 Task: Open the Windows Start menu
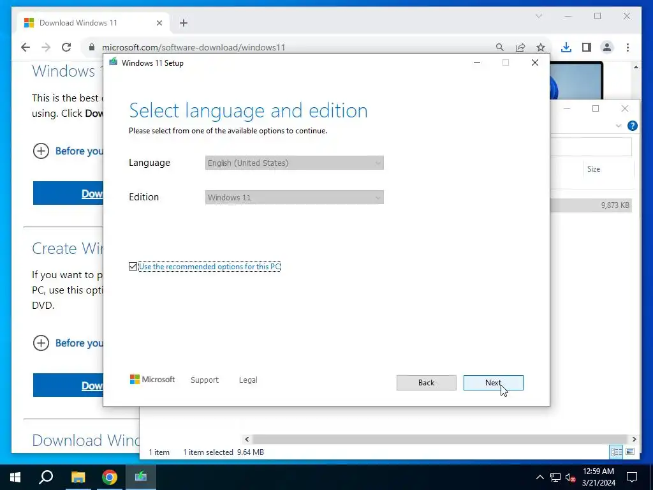(x=15, y=477)
